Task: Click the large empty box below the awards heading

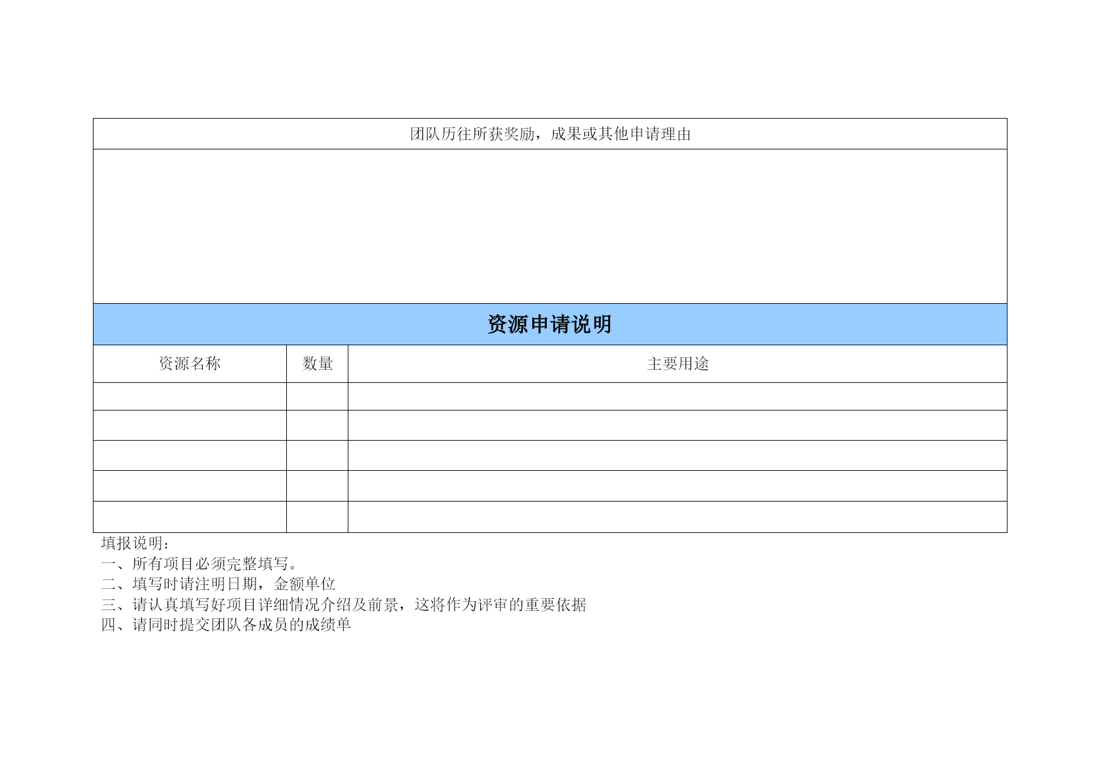Action: [550, 227]
